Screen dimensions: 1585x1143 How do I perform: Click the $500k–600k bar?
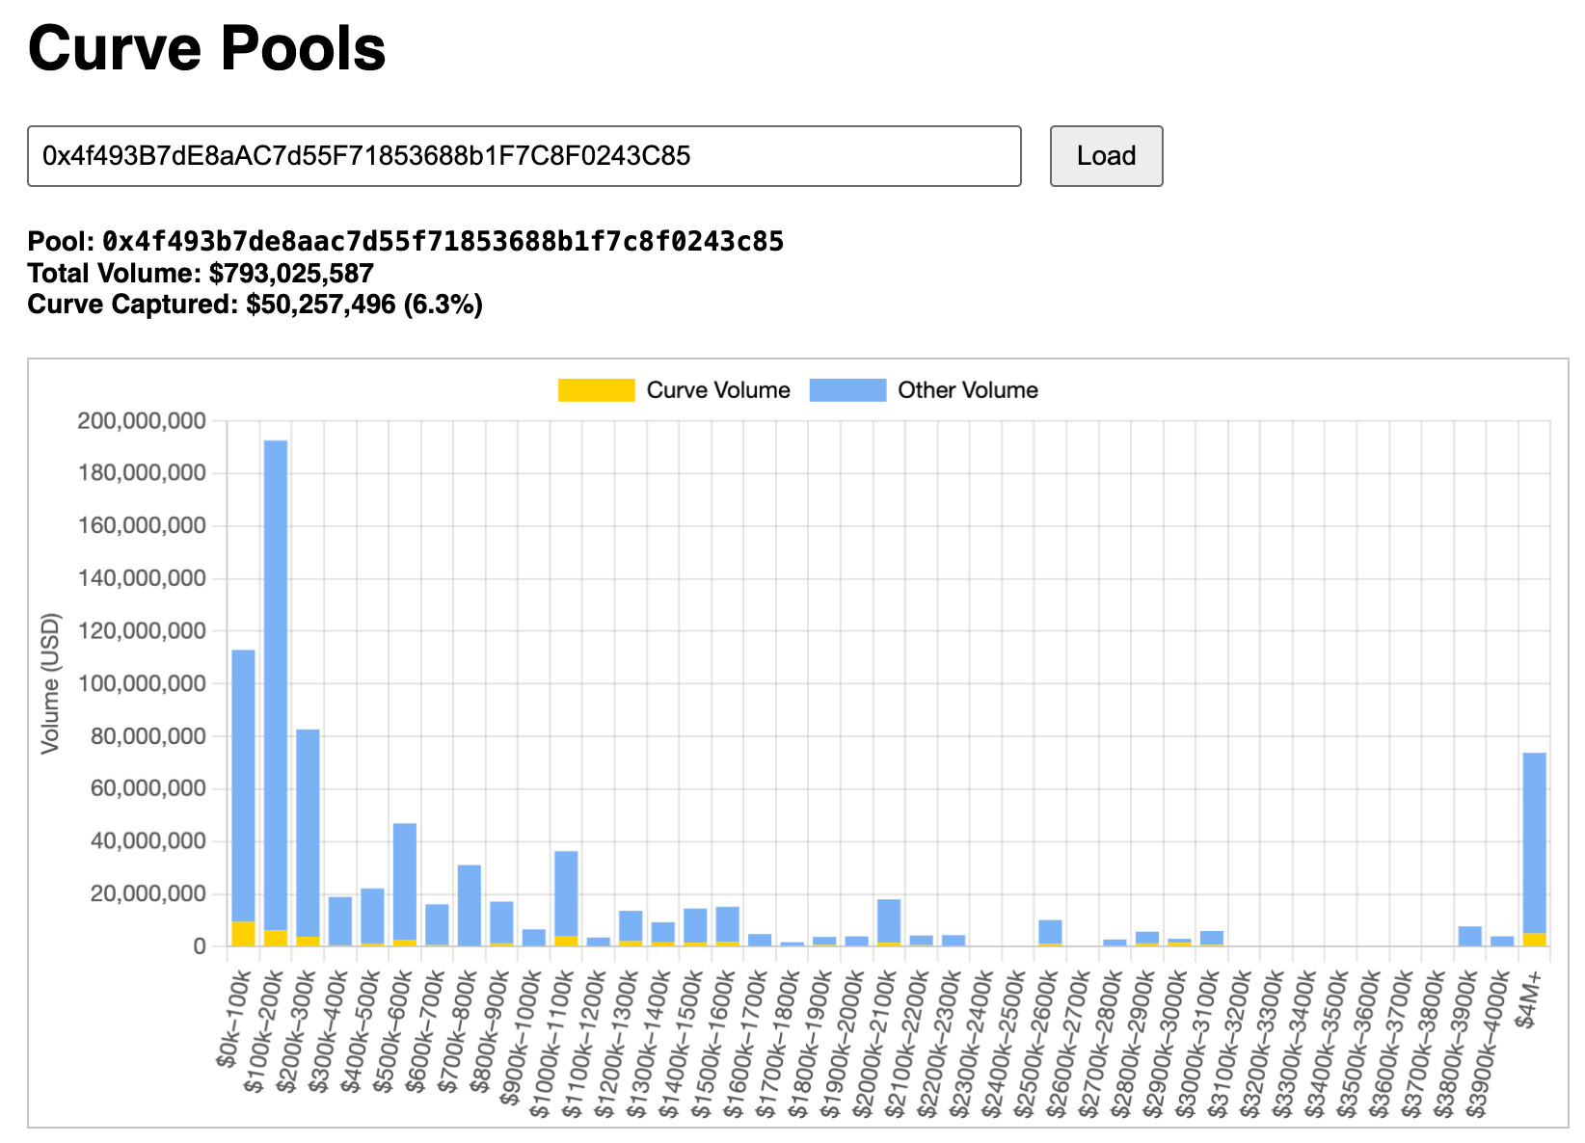405,879
